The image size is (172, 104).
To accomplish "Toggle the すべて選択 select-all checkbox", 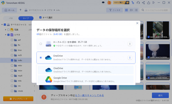I will (x=40, y=17).
